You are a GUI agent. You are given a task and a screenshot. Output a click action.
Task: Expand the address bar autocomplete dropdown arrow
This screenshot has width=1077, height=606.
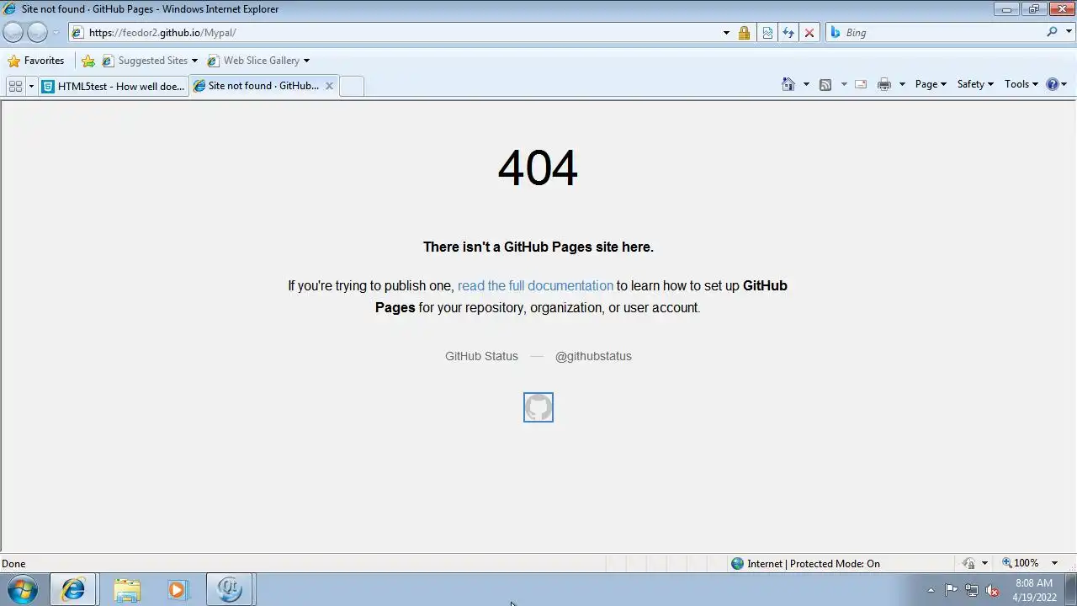726,33
